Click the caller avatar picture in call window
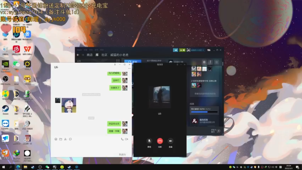The height and width of the screenshot is (170, 302). 160,96
